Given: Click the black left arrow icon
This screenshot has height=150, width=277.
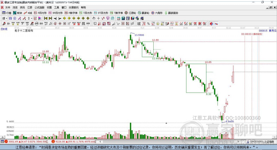Looking at the screenshot, I should [x=55, y=18].
